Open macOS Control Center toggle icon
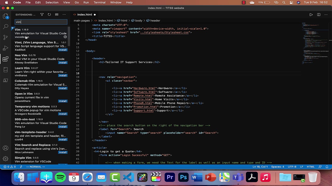Image resolution: width=332 pixels, height=186 pixels. pyautogui.click(x=291, y=3)
